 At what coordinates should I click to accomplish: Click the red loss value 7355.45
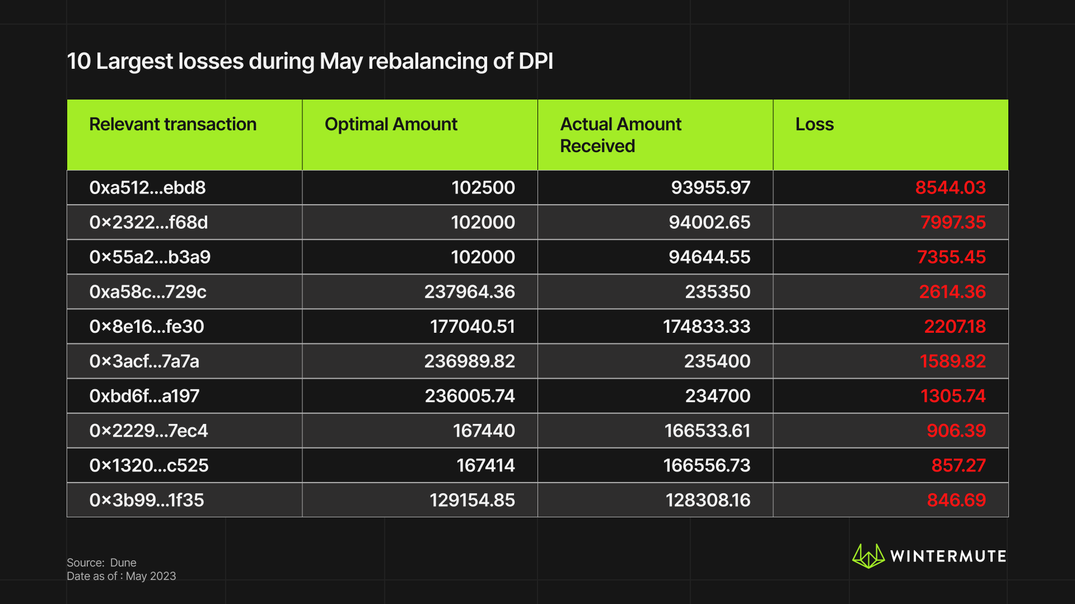point(951,257)
